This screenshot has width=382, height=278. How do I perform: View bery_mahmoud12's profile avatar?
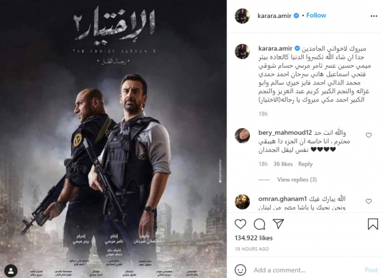tap(242, 136)
